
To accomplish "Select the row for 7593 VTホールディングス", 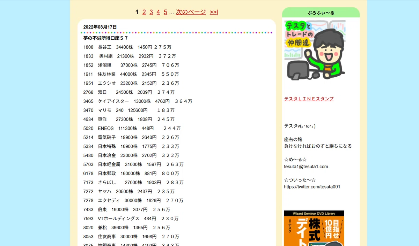I will [x=131, y=219].
